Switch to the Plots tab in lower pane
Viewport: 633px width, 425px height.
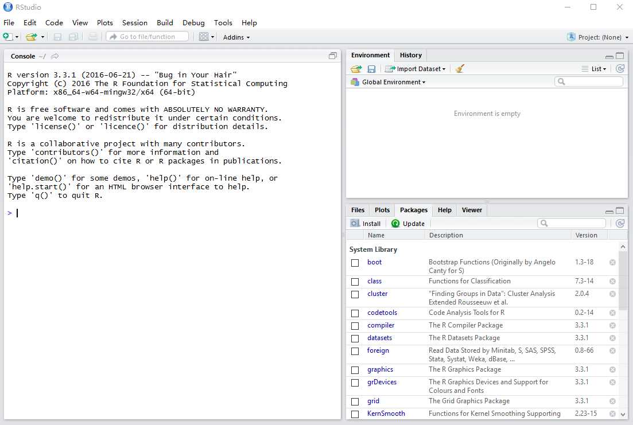coord(382,210)
